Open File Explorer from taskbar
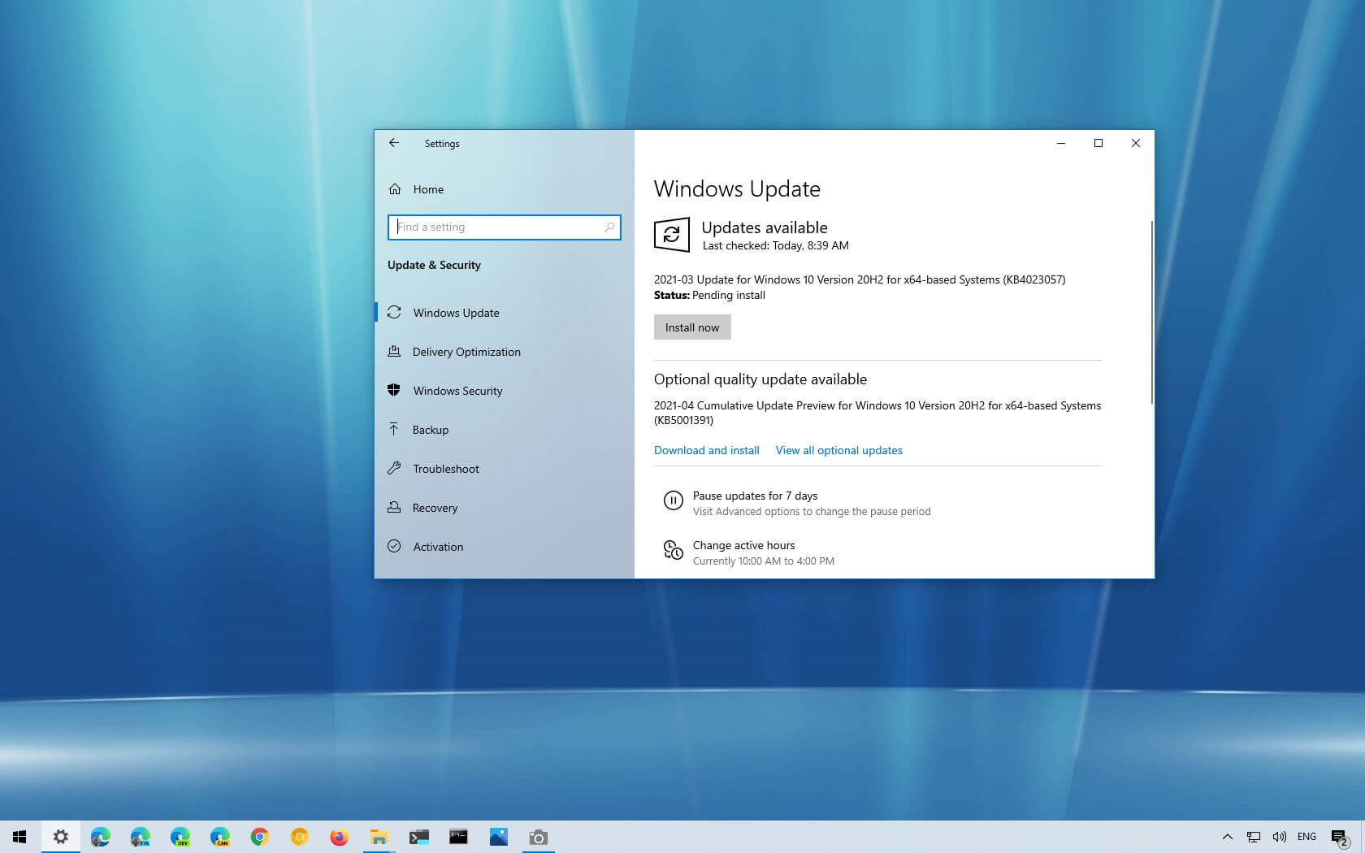This screenshot has width=1365, height=853. pyautogui.click(x=379, y=837)
